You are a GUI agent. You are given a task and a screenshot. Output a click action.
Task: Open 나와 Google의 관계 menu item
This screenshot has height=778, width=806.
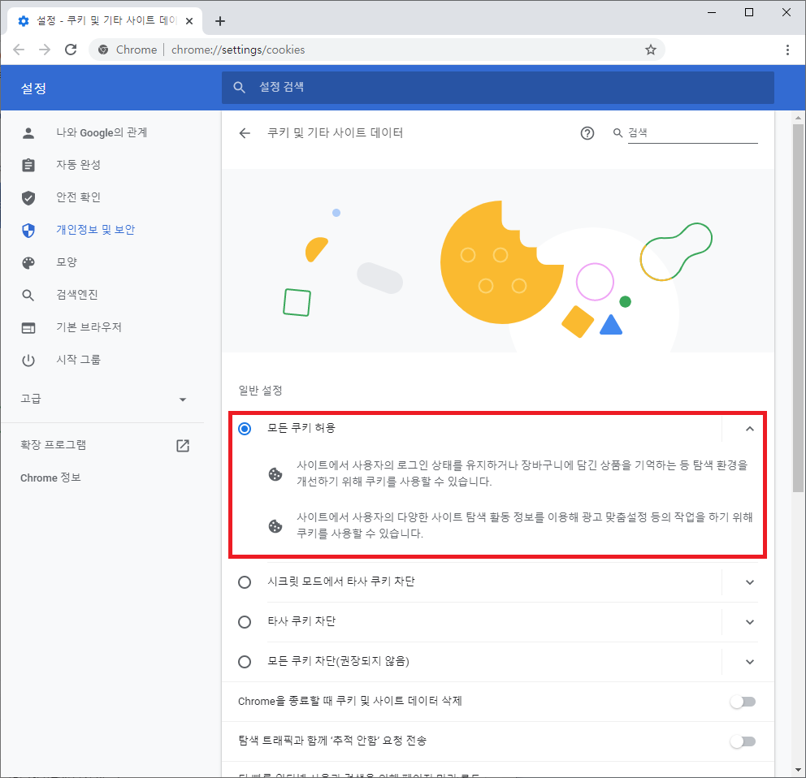tap(102, 132)
